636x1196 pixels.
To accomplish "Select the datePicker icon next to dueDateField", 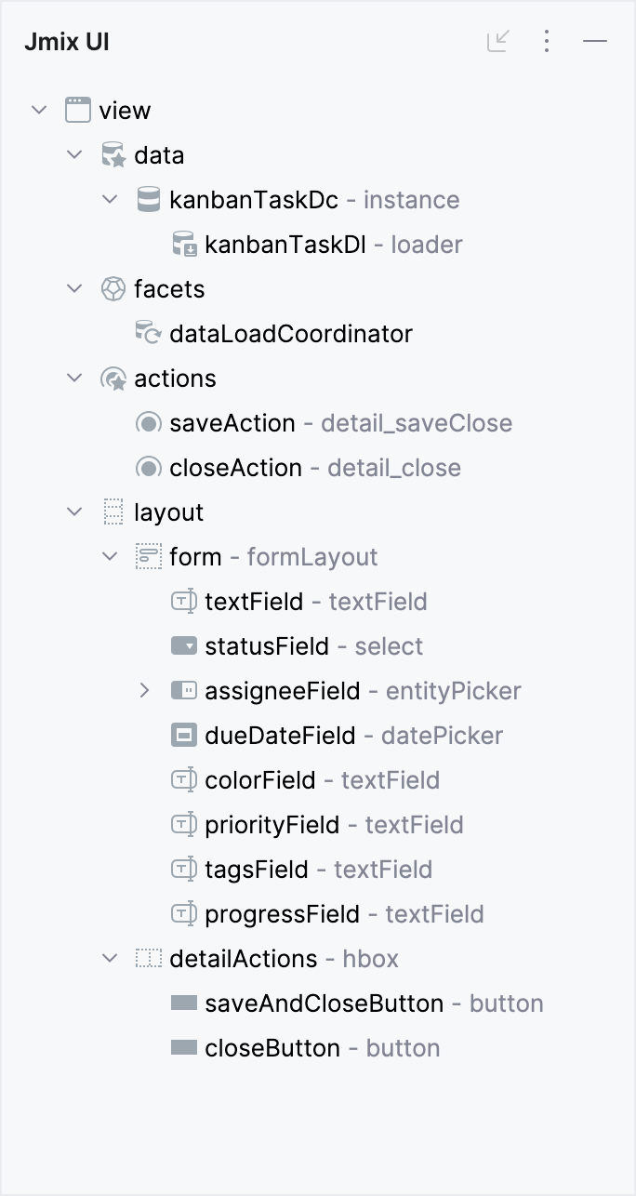I will pyautogui.click(x=184, y=735).
